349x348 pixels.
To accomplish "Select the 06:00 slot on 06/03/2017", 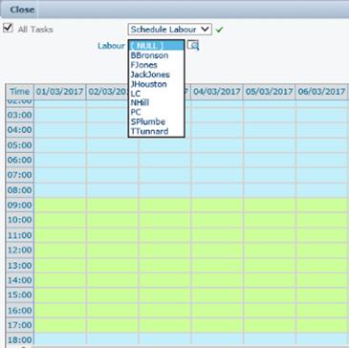I will click(x=321, y=160).
